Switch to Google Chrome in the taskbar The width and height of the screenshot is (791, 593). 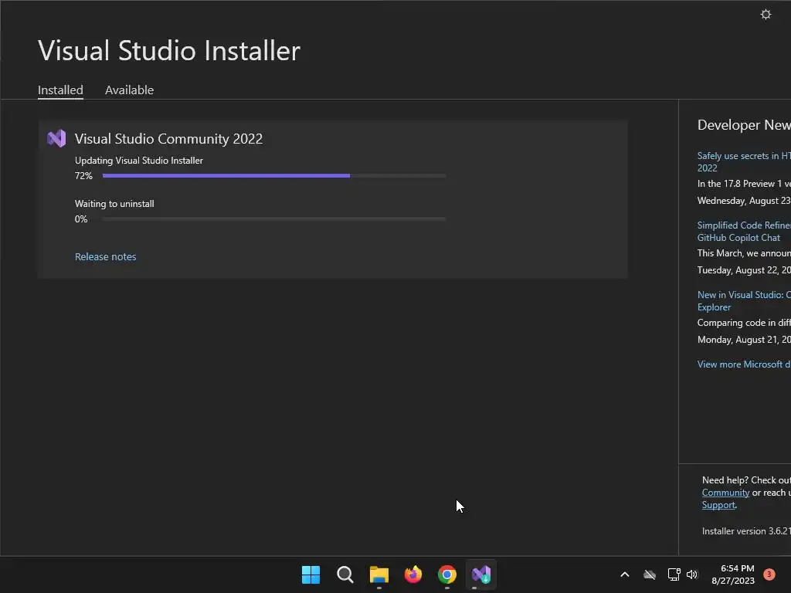coord(447,574)
